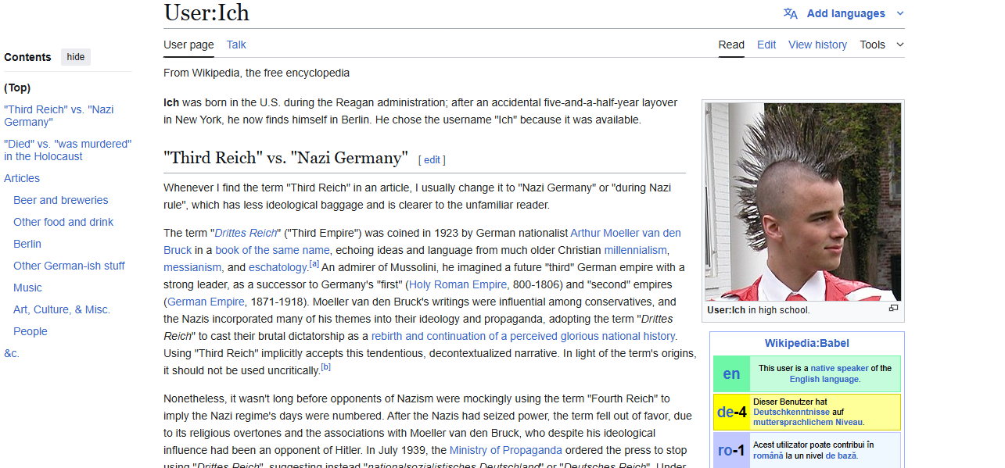Viewport: 1005px width, 468px height.
Task: Jump to People in contents
Action: point(31,331)
